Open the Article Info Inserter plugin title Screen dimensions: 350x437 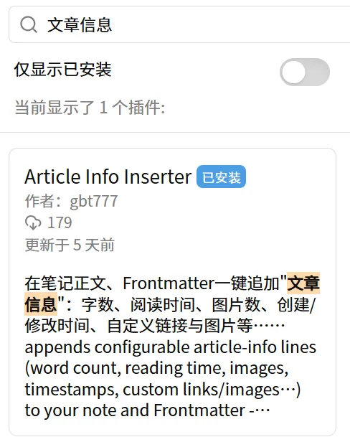pyautogui.click(x=108, y=177)
